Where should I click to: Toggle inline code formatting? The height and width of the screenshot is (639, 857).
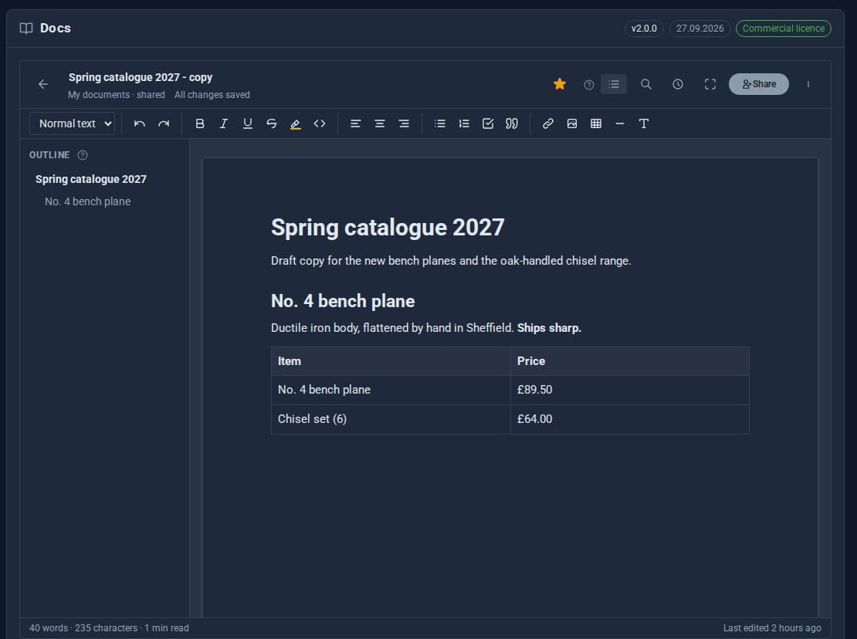click(x=320, y=123)
